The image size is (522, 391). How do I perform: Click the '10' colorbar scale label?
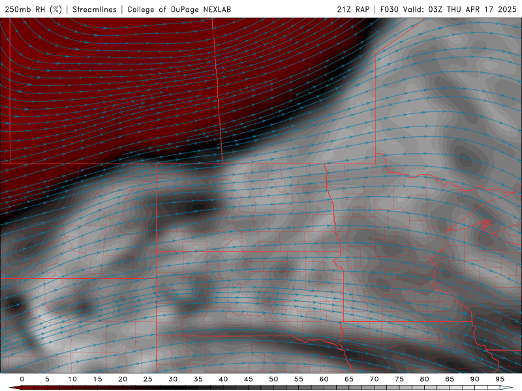(x=72, y=379)
